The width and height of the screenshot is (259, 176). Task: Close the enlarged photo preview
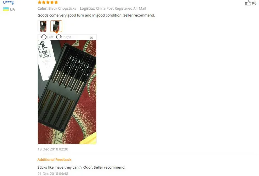(92, 38)
